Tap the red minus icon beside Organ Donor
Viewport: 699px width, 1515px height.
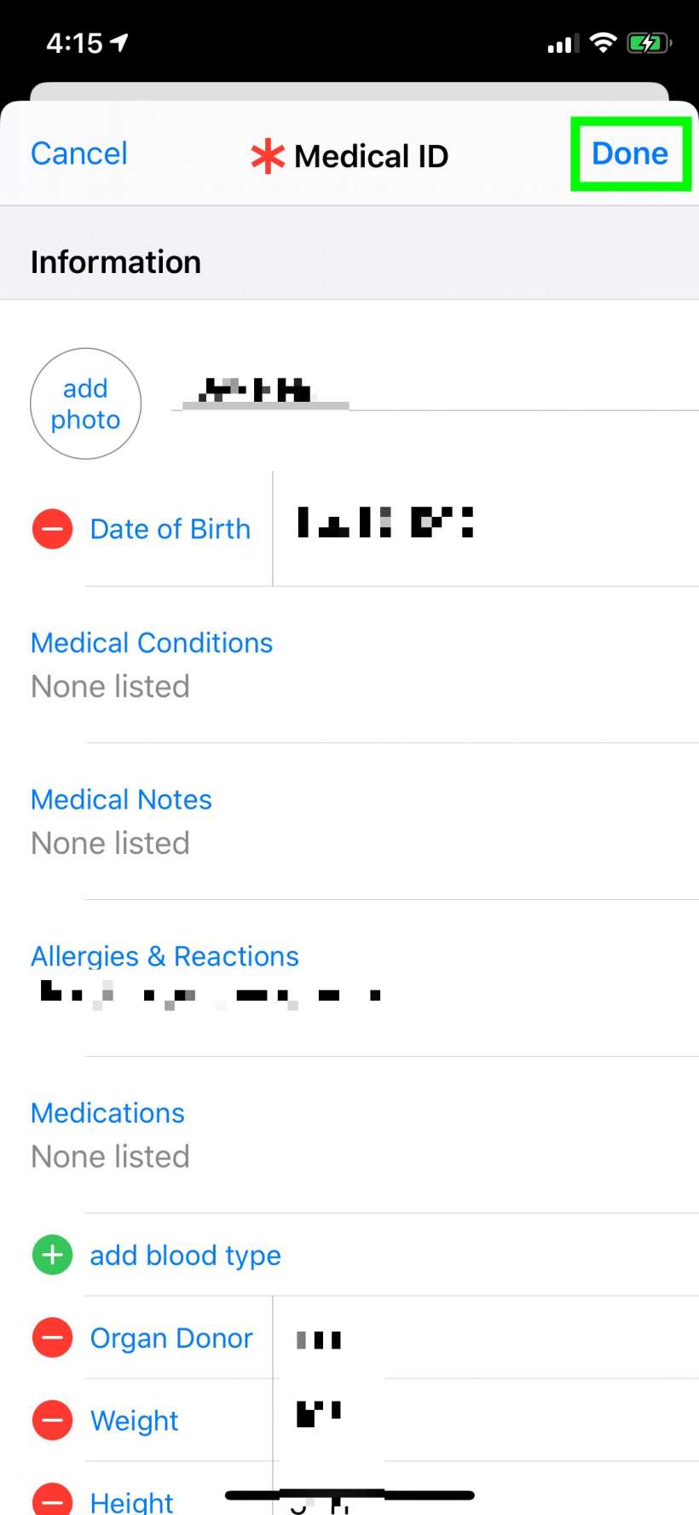(52, 1338)
